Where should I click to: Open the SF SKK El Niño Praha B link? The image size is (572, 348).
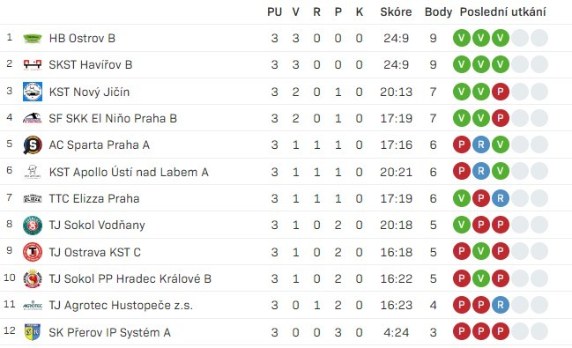(113, 118)
